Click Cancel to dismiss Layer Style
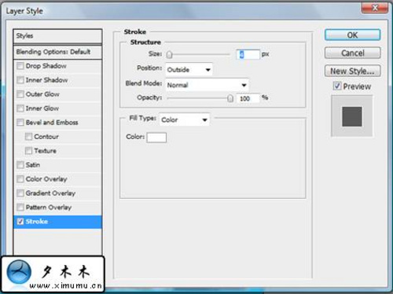Screen dimensions: 393x294 click(x=352, y=53)
